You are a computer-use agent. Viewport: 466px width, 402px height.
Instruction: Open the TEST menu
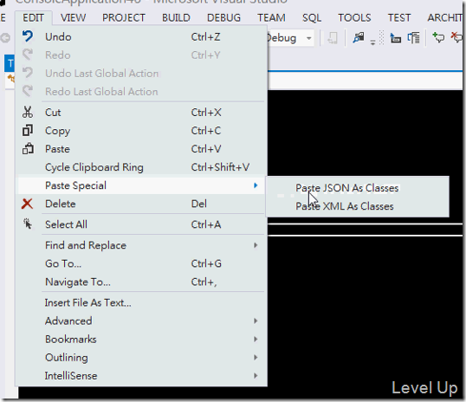(399, 18)
